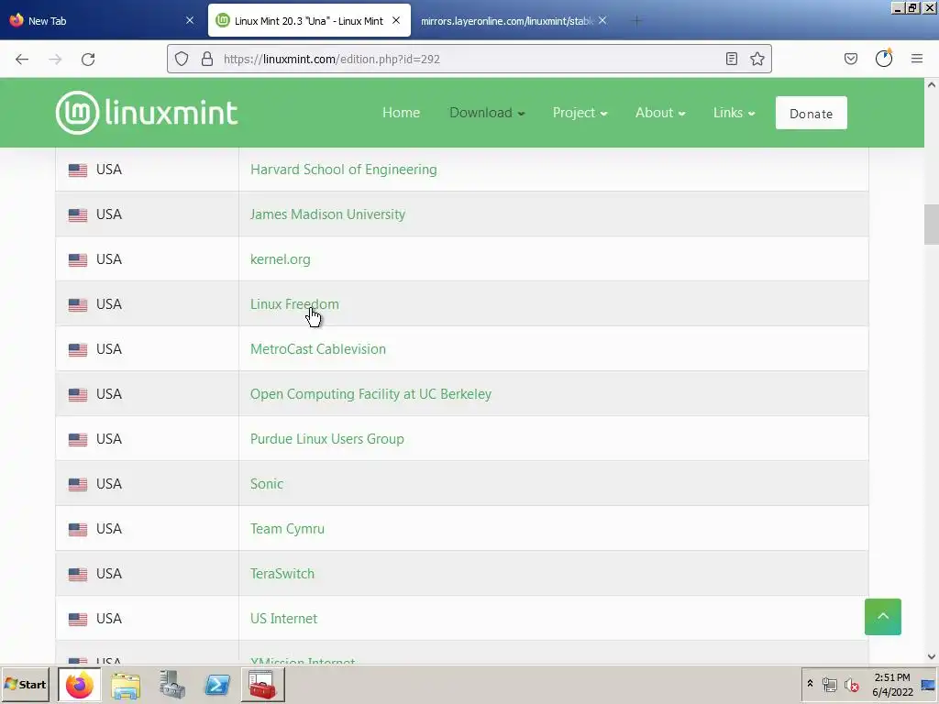Screen dimensions: 939x704
Task: View site security via padlock icon
Action: [207, 59]
